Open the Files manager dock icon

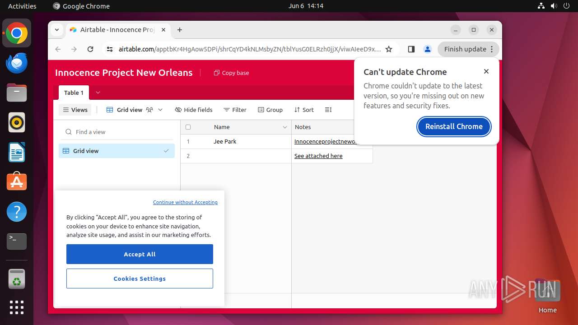[17, 93]
